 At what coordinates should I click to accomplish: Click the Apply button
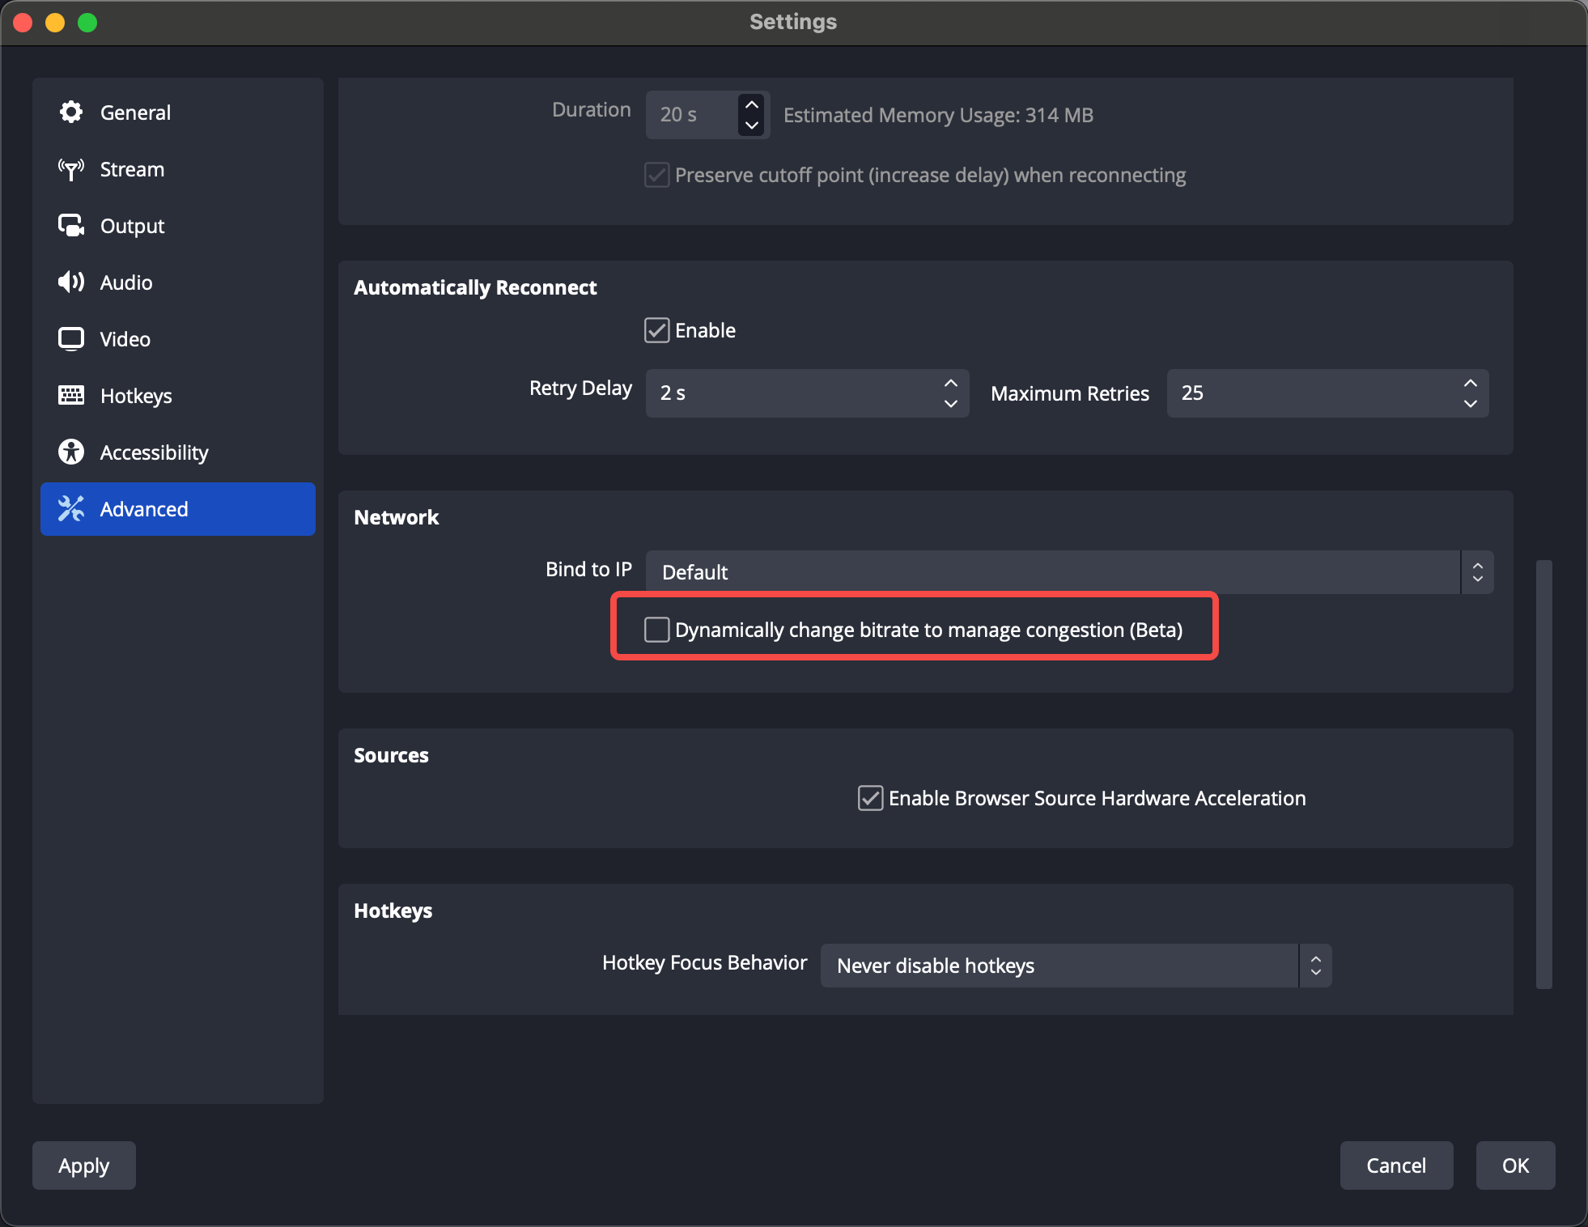click(84, 1165)
